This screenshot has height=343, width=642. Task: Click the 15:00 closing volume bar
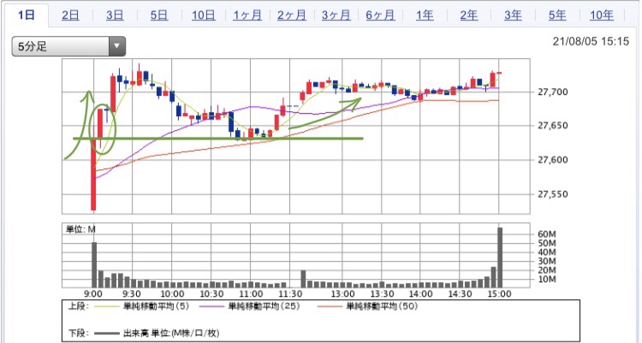500,257
